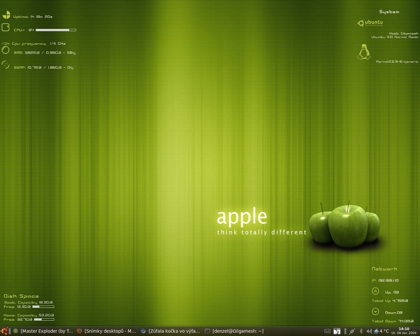Click the media player icon beside Master Exploder

[15, 331]
